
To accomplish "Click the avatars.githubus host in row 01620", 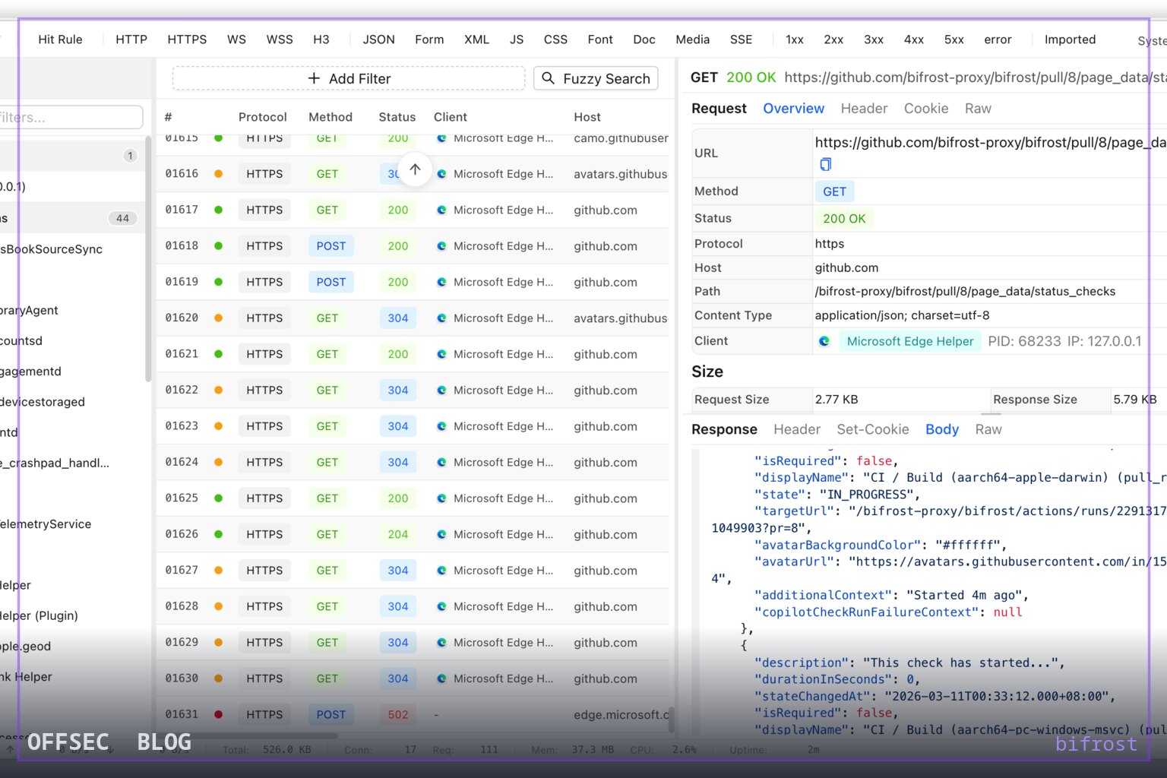I will [x=621, y=318].
